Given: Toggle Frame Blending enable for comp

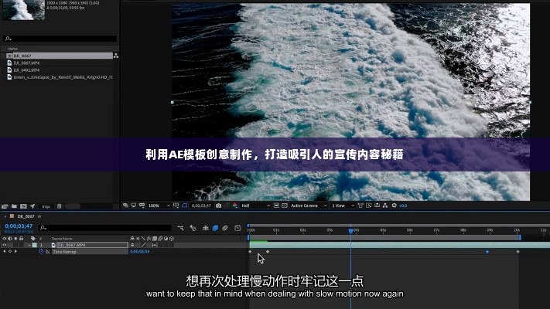Looking at the screenshot, I should [x=215, y=228].
